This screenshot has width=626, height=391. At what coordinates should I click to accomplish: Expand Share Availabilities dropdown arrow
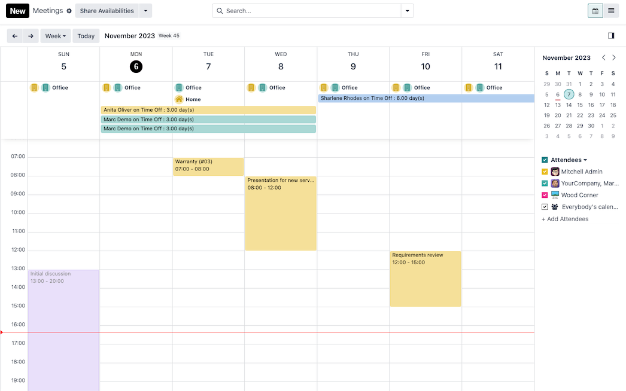[x=145, y=11]
